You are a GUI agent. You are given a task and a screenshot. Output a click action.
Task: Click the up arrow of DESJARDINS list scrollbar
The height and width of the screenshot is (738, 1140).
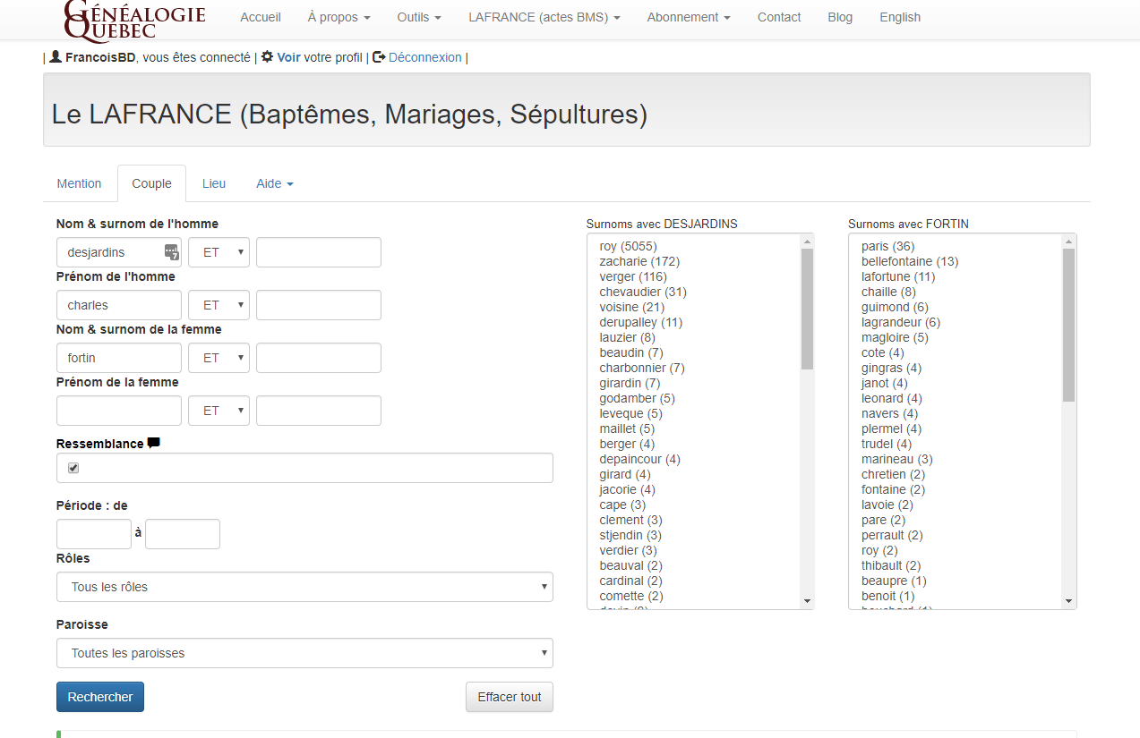point(807,242)
